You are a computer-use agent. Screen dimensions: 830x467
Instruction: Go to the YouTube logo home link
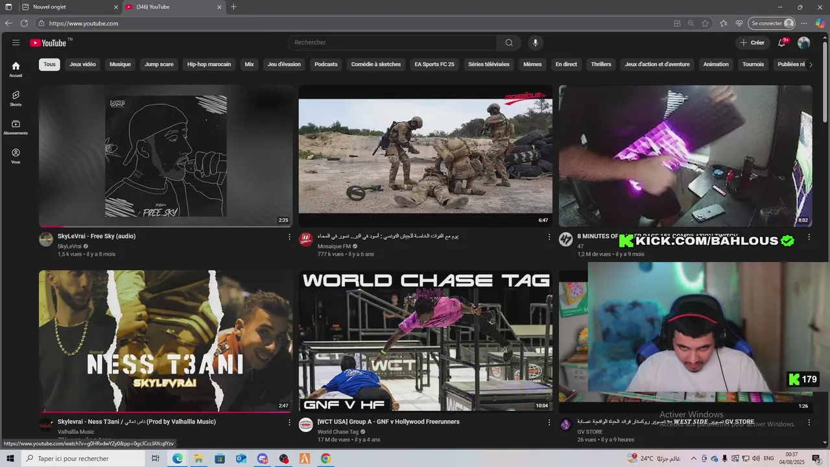point(49,43)
